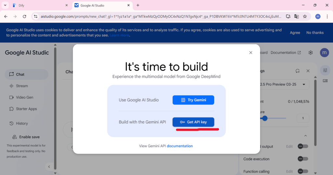Click the token count 0 / 1,048,576
Viewport: 333px width, 175px height.
[299, 101]
